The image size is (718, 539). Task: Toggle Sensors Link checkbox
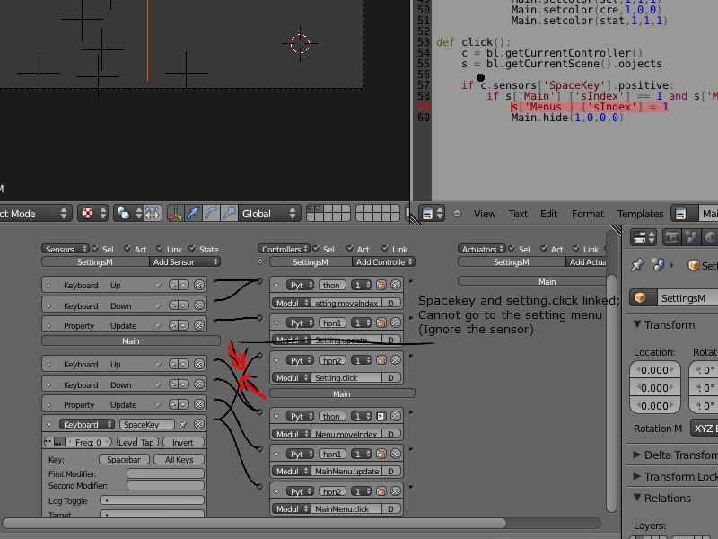[160, 249]
